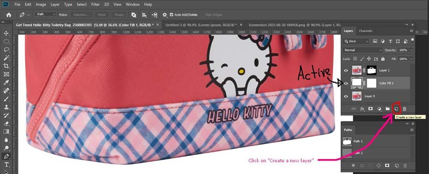Toggle Lock transparent pixels icon
The width and height of the screenshot is (429, 174).
coord(355,59)
